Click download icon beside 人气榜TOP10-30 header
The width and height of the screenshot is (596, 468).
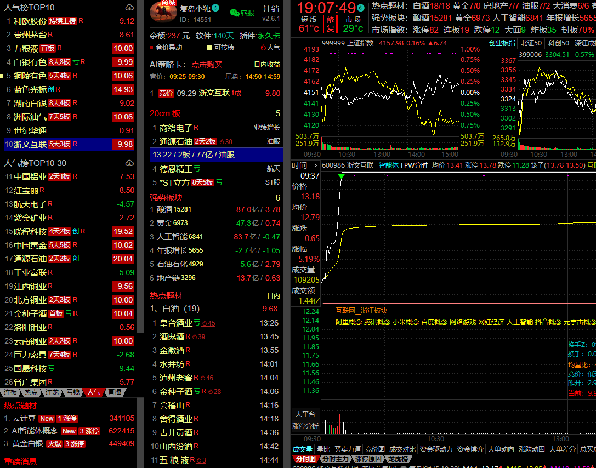[x=129, y=163]
